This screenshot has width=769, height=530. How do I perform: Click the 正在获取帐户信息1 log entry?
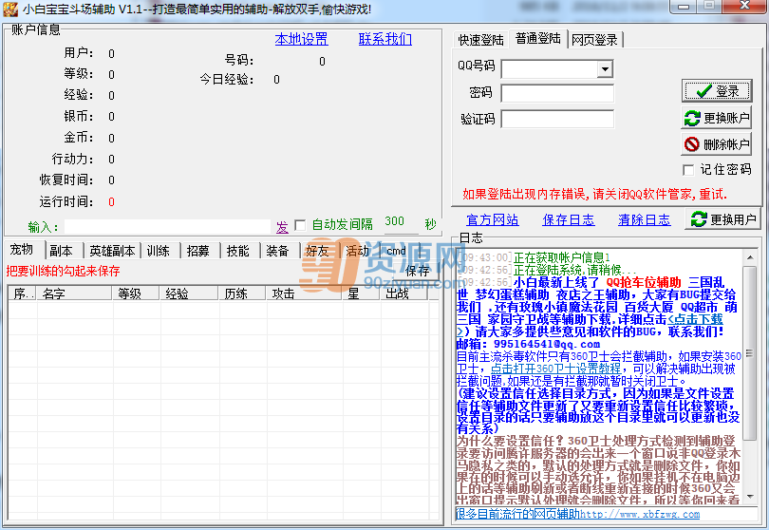click(x=561, y=257)
